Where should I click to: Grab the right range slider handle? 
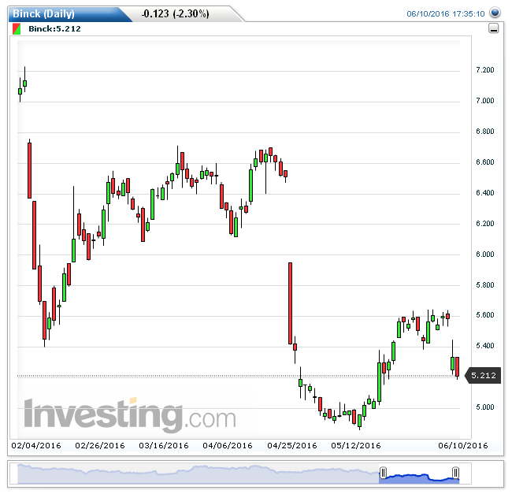[x=455, y=473]
